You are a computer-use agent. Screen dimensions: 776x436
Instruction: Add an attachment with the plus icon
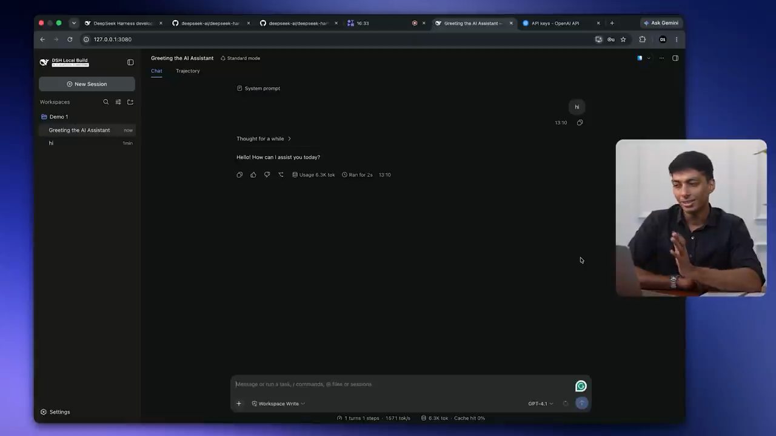pyautogui.click(x=239, y=403)
